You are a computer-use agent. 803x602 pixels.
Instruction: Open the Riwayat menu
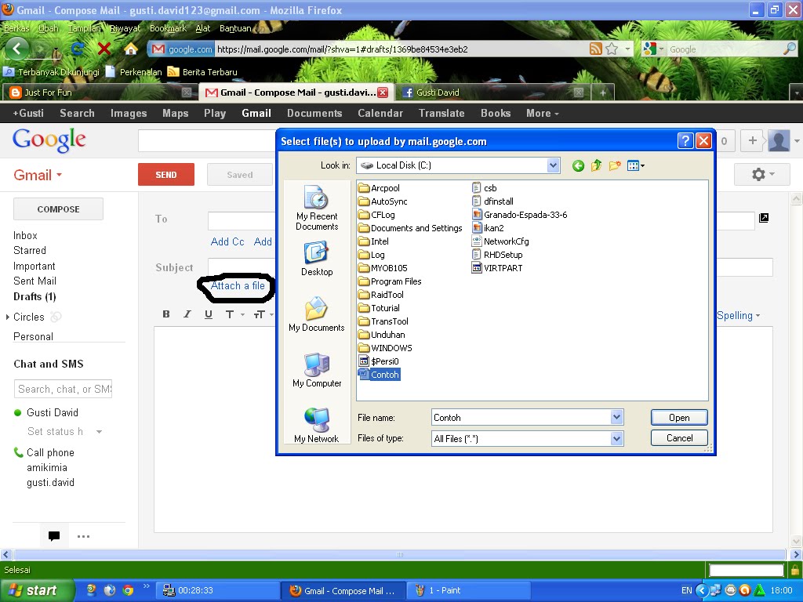[125, 28]
